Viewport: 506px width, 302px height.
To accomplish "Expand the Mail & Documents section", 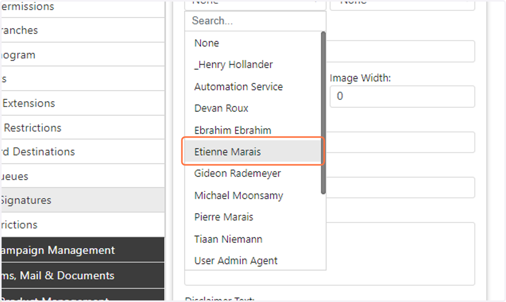I will coord(82,275).
